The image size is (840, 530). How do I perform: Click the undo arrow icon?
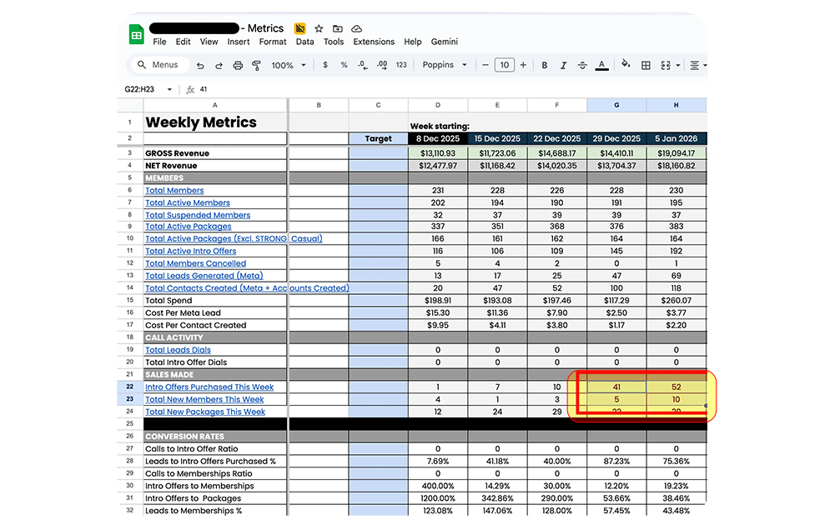point(200,65)
